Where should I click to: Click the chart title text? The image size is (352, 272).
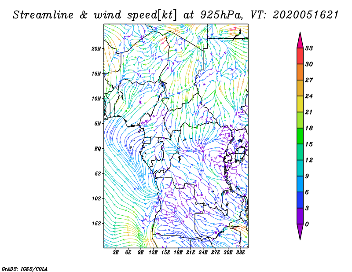[x=176, y=15]
